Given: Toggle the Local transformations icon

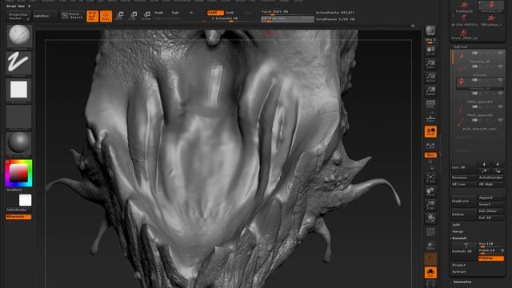Looking at the screenshot, I should point(430,131).
